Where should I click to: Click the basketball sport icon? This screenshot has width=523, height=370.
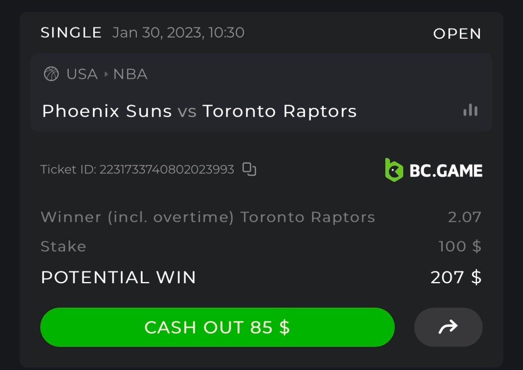point(51,74)
